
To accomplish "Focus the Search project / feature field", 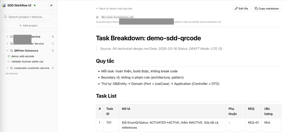I will tap(28, 17).
